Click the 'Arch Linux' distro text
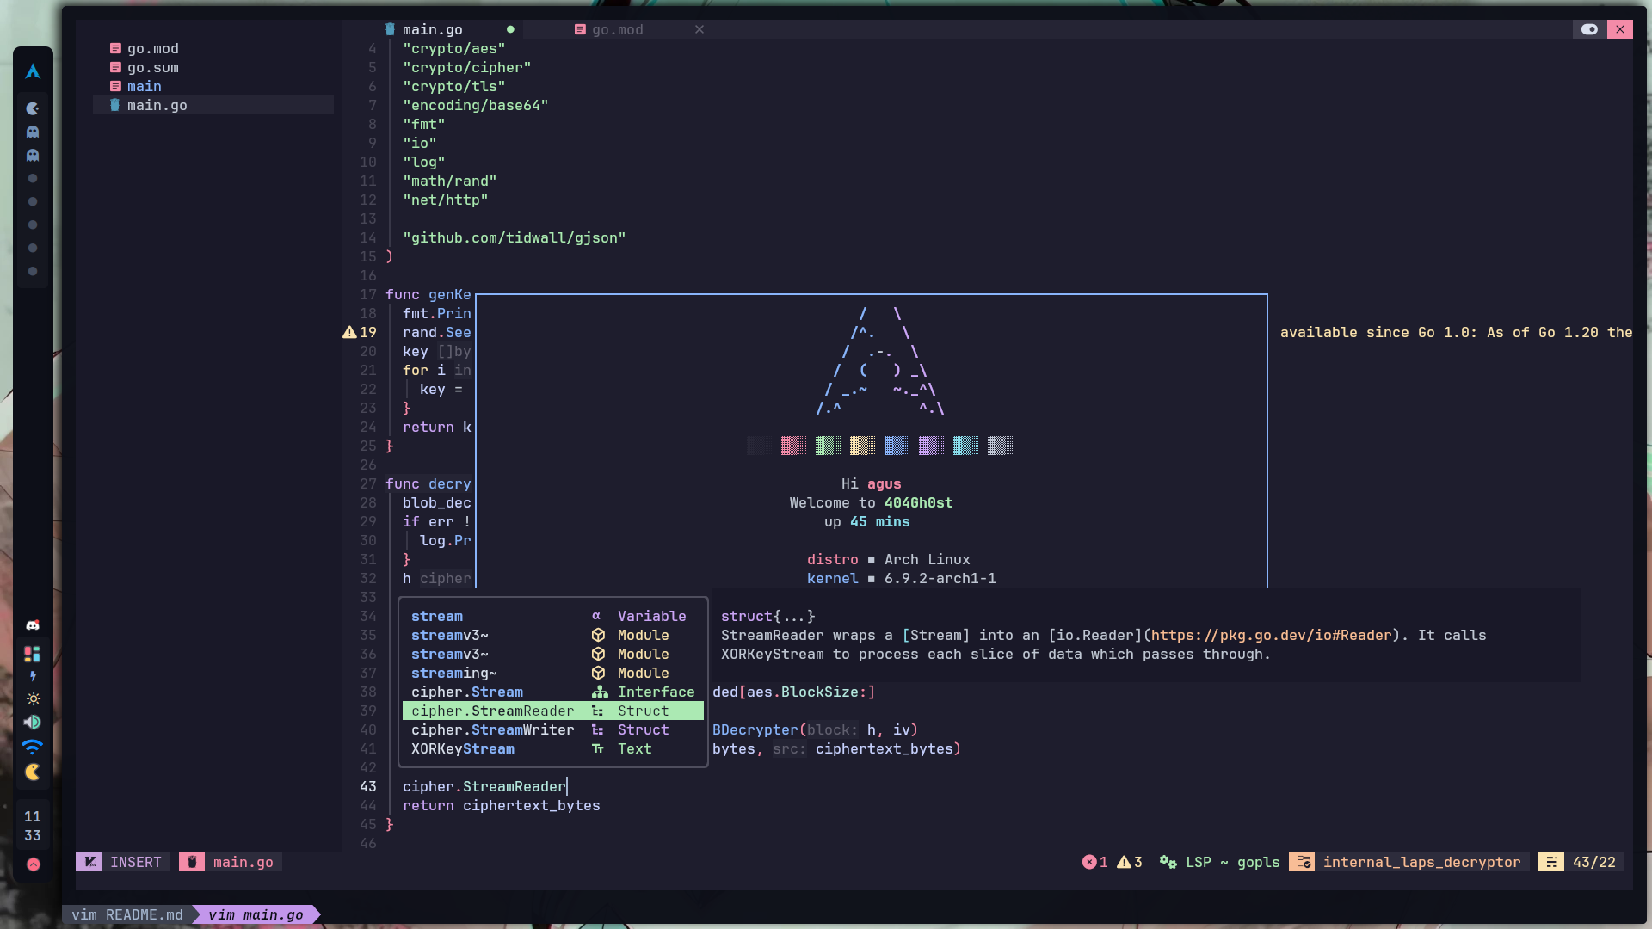This screenshot has width=1652, height=929. (x=928, y=559)
